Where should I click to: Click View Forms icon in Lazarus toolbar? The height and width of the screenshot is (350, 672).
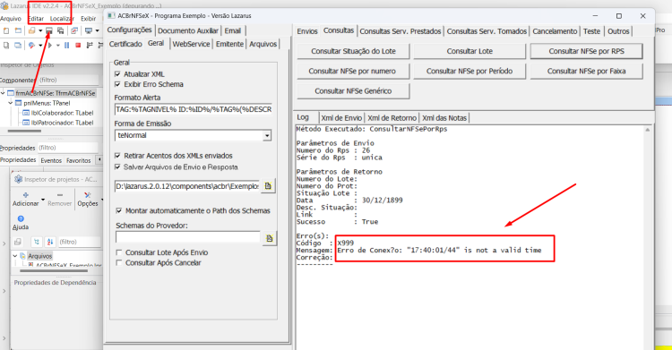coord(18,45)
